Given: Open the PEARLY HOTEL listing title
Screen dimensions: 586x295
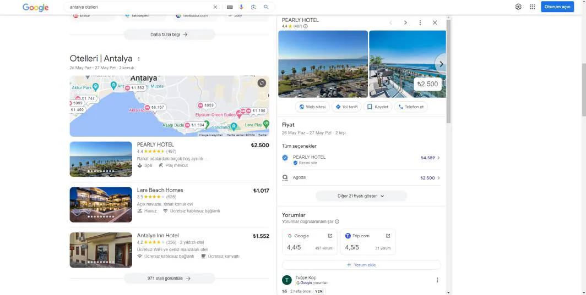Looking at the screenshot, I should pos(155,144).
